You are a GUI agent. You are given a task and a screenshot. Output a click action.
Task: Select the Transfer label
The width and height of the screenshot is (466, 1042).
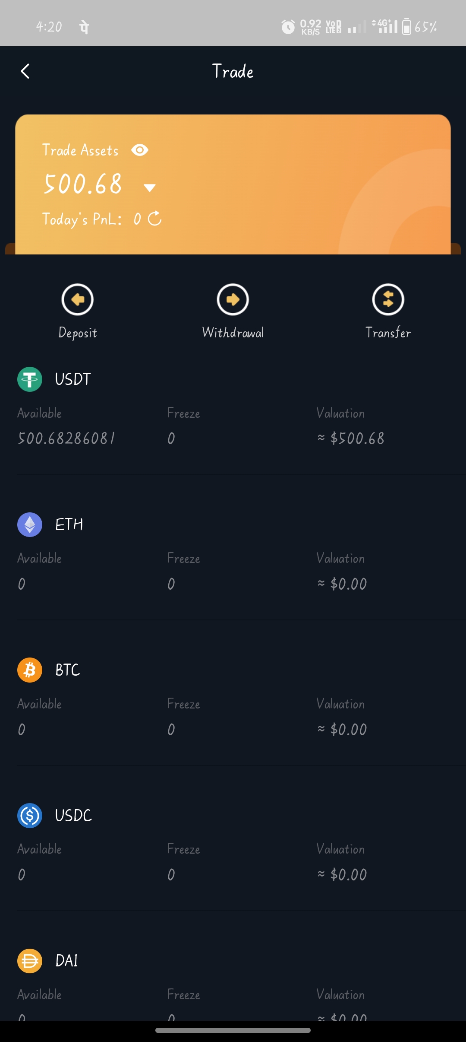(x=388, y=333)
